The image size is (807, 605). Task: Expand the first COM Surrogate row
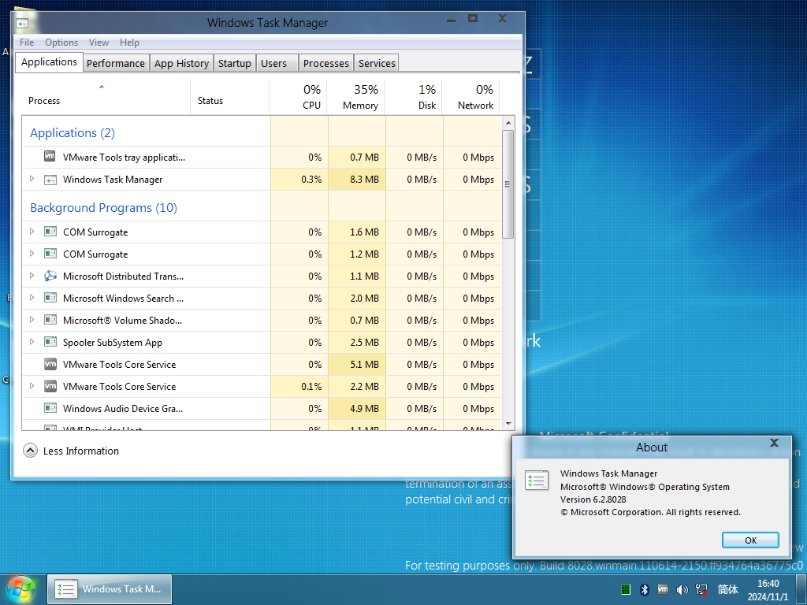32,232
